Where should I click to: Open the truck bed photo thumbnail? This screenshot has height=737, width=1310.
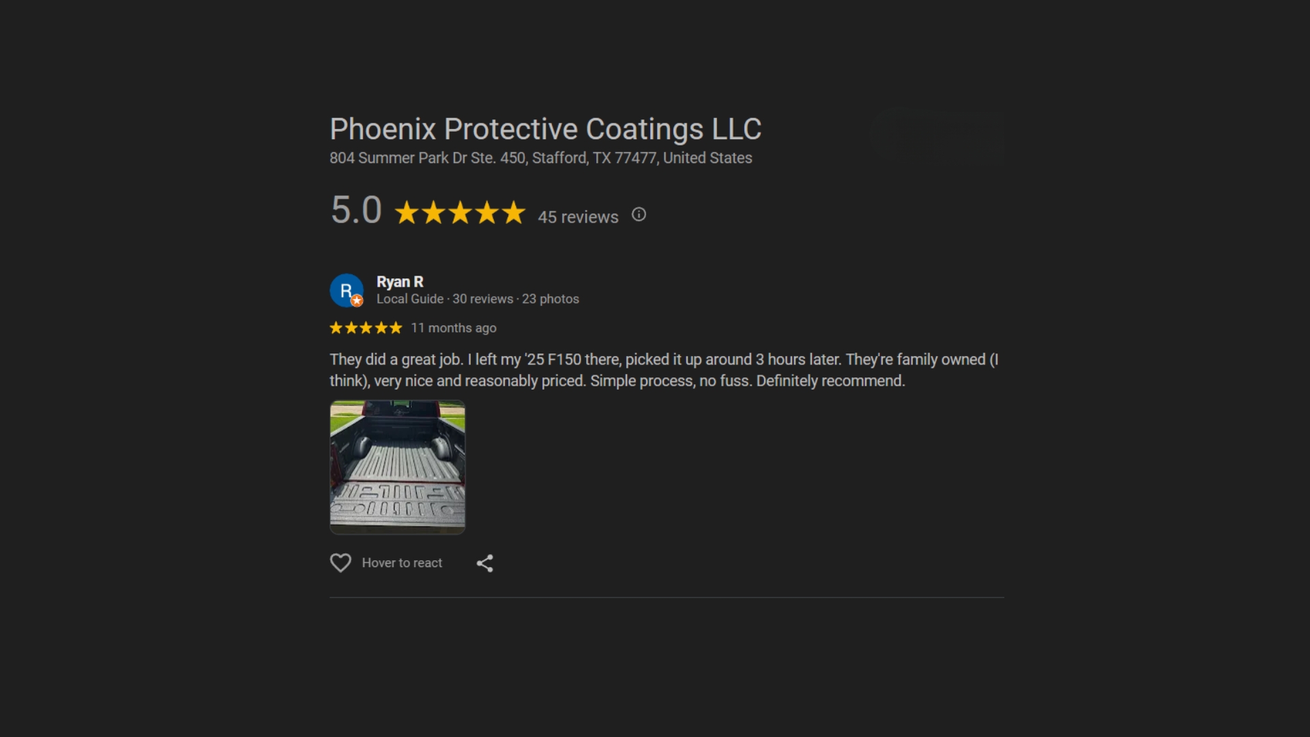click(398, 467)
